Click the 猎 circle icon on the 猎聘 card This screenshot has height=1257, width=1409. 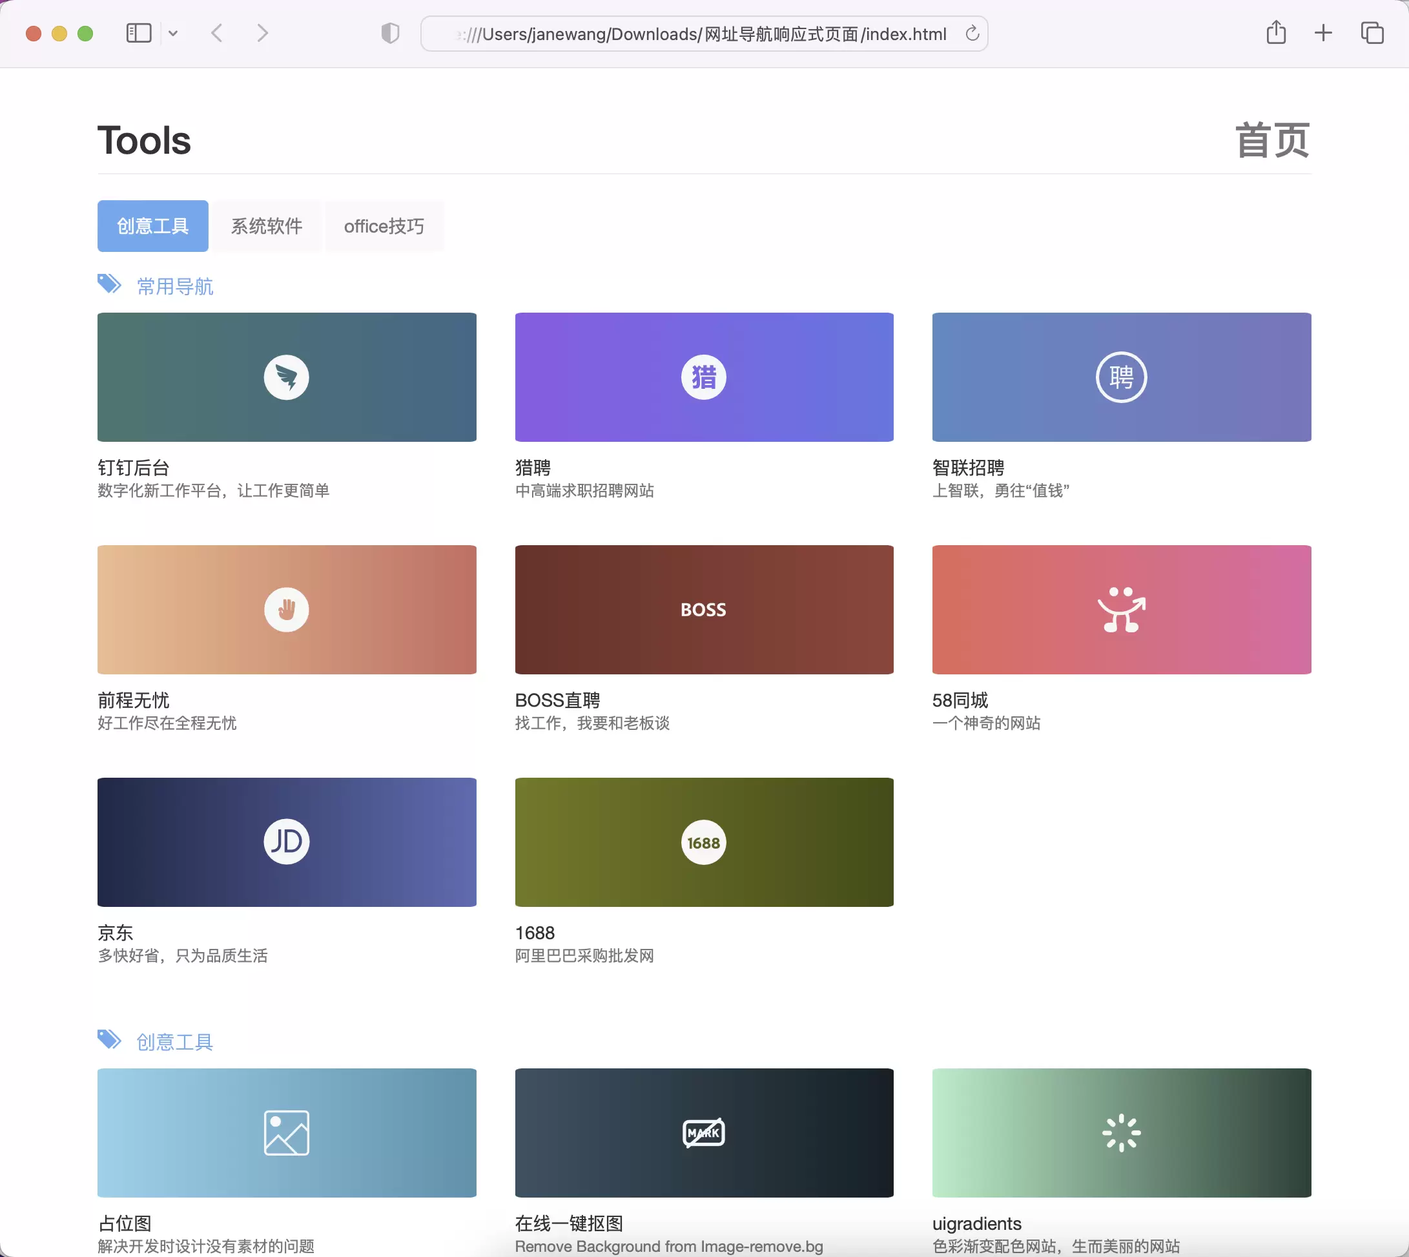coord(703,377)
